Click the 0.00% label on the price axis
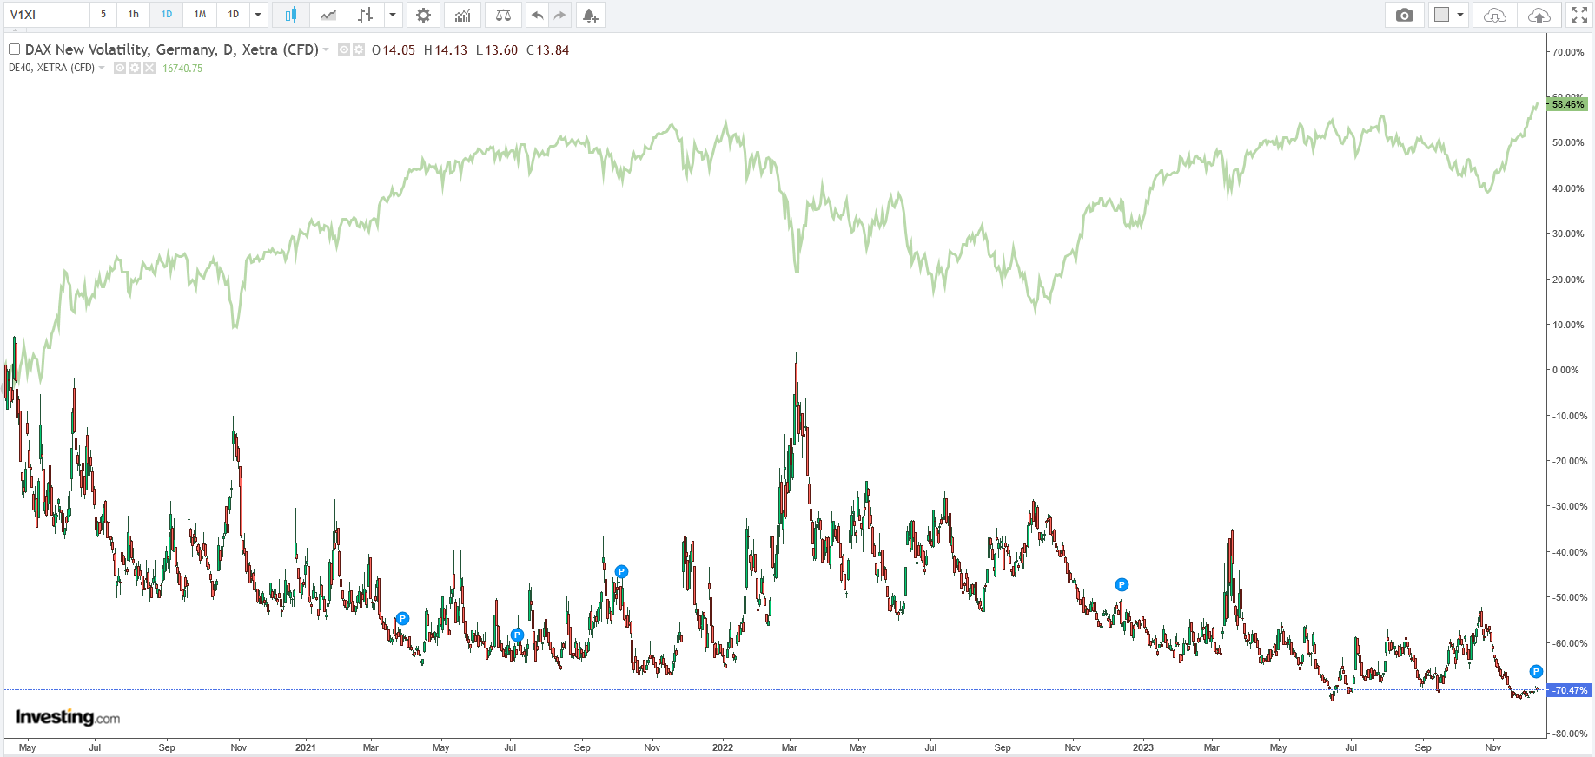The image size is (1595, 757). 1565,370
